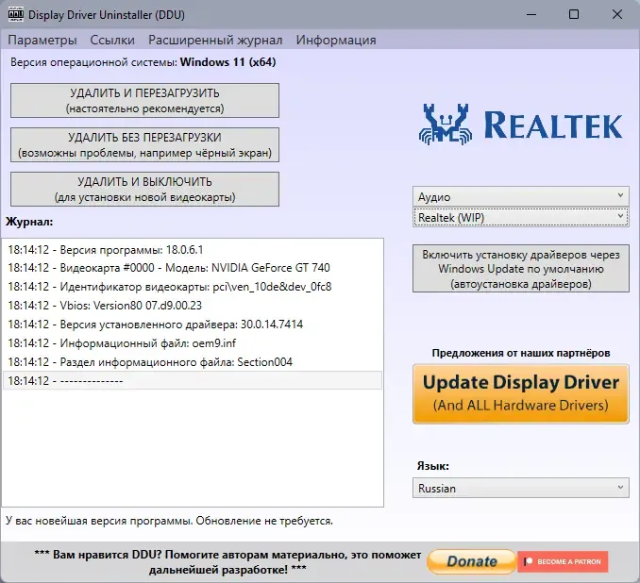The image size is (640, 583).
Task: Click the Update Display Driver partner banner
Action: 521,393
